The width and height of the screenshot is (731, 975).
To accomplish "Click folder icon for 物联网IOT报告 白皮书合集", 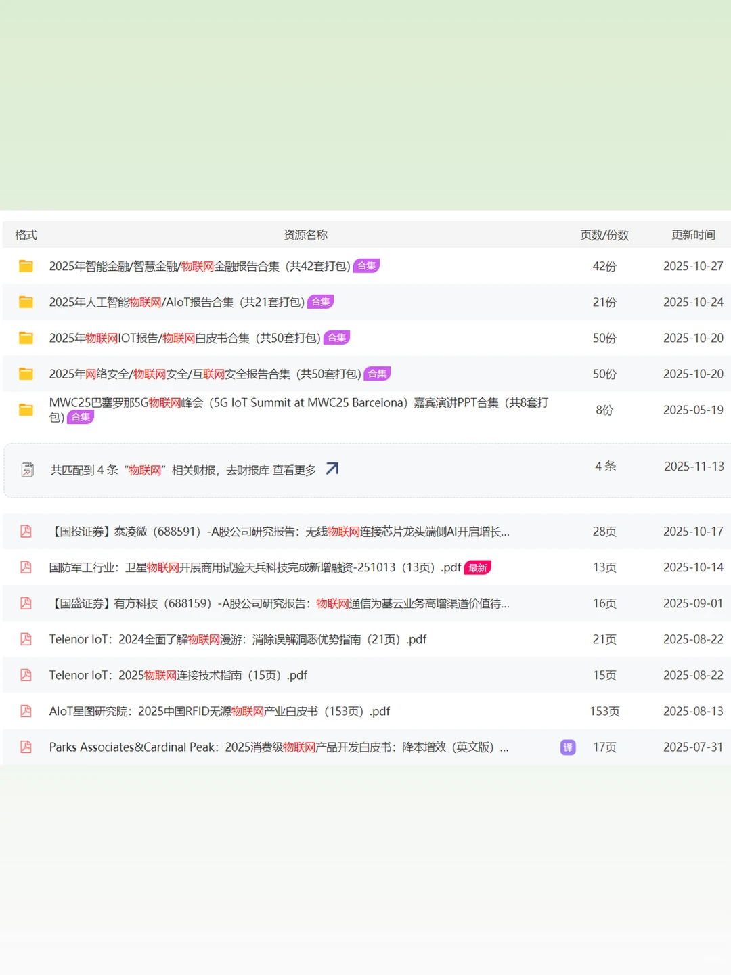I will 26,338.
